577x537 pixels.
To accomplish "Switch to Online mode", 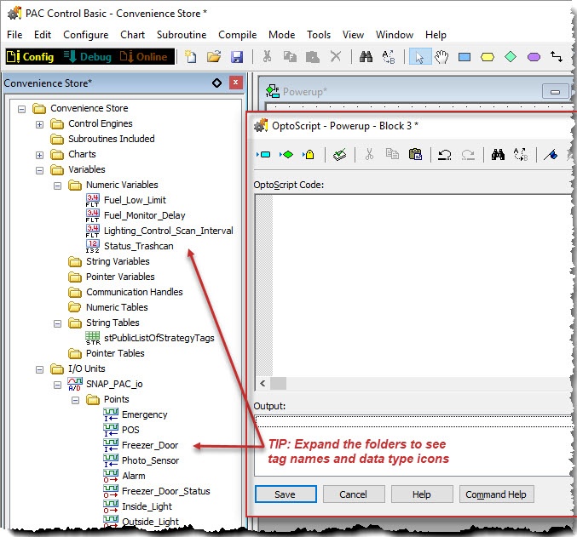I will (x=144, y=57).
